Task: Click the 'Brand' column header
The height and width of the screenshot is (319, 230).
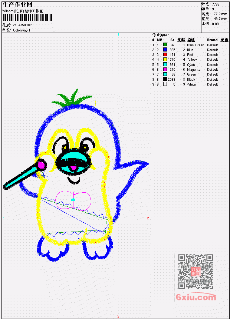Action: pos(212,40)
